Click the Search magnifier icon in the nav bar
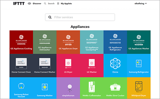Image resolution: width=160 pixels, height=99 pixels. coord(45,4)
